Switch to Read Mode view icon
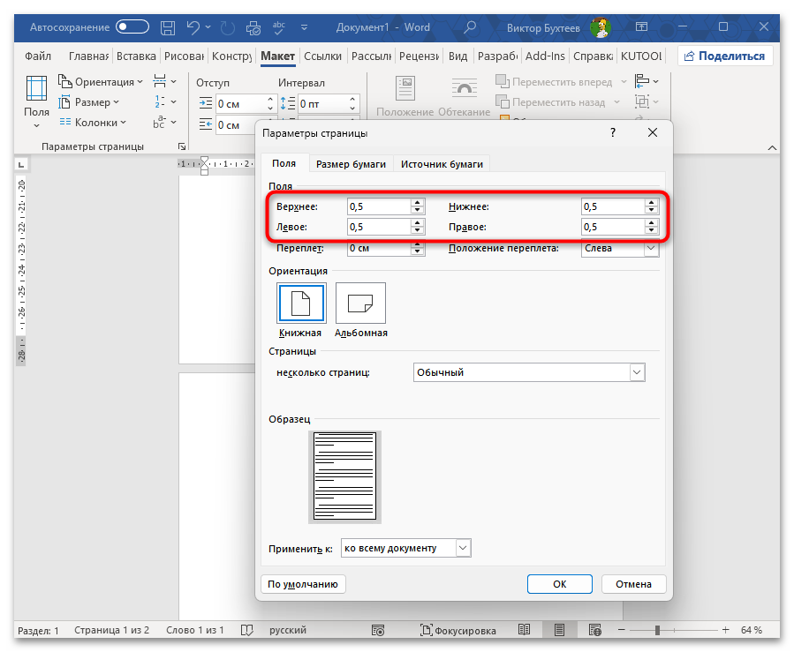 coord(525,631)
